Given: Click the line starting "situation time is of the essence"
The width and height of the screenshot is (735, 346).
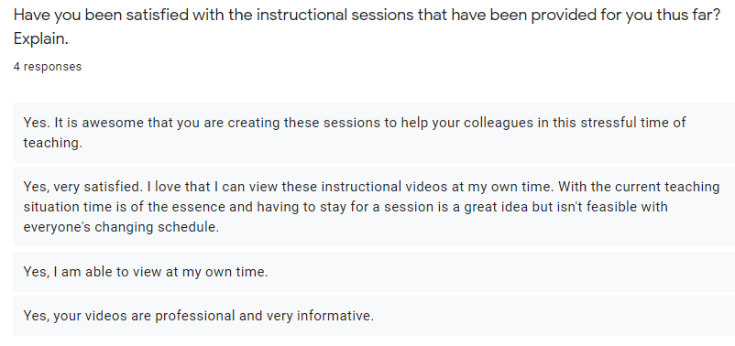Looking at the screenshot, I should (x=346, y=207).
